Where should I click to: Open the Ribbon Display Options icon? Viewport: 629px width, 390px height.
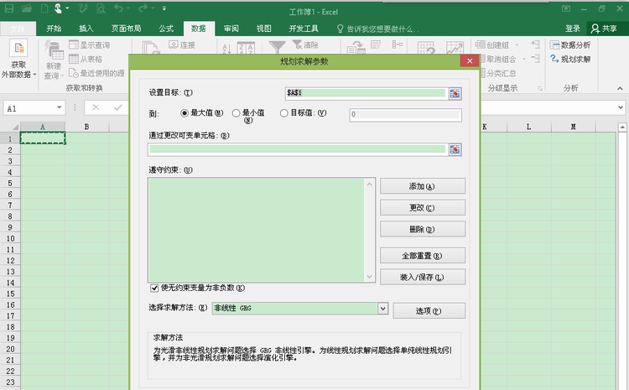point(566,8)
